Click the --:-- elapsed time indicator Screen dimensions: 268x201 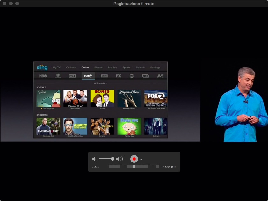[96, 167]
